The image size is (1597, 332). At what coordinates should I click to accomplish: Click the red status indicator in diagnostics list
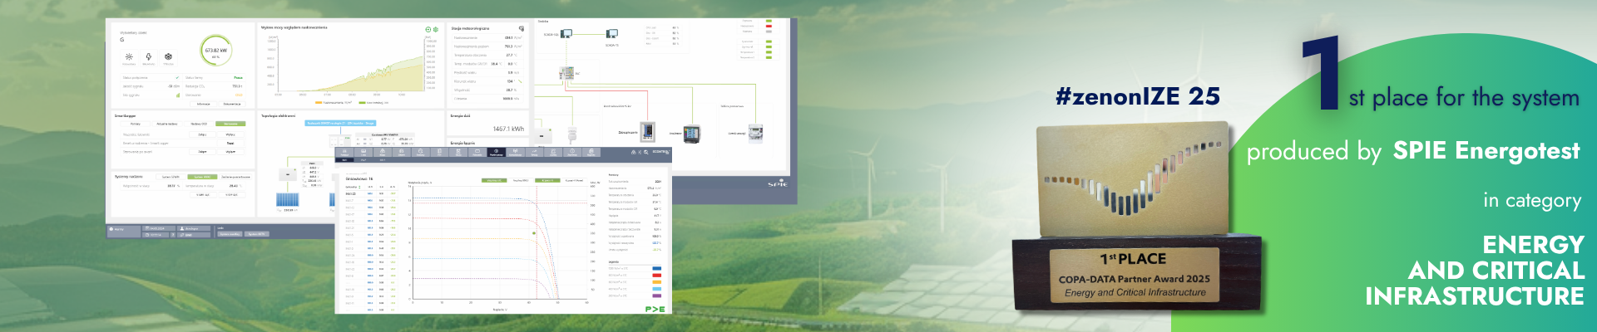click(769, 26)
